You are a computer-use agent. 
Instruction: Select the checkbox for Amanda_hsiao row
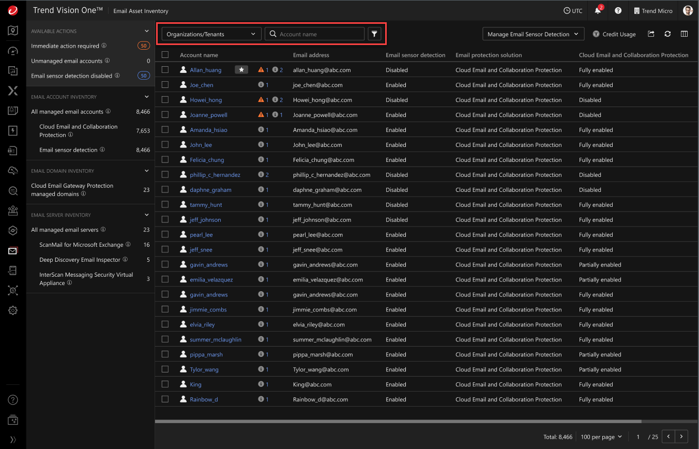click(x=165, y=130)
